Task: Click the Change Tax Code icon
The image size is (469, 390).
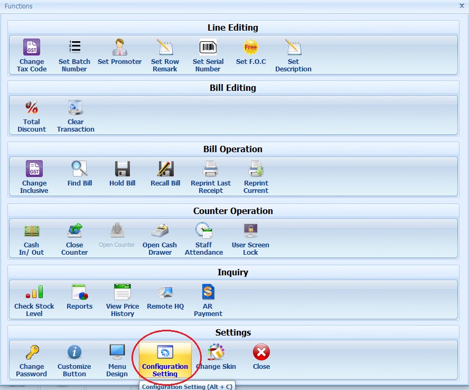Action: [32, 48]
